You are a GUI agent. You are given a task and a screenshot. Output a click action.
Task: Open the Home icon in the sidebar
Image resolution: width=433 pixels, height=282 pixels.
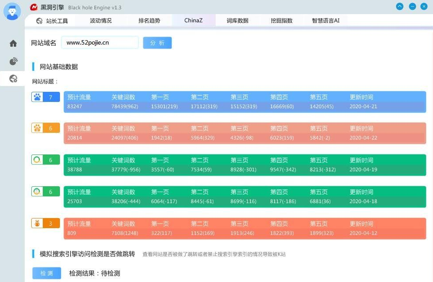point(12,43)
